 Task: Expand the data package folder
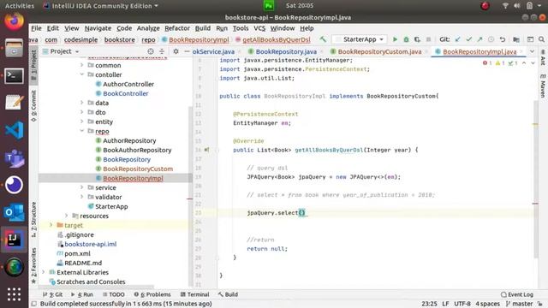(82, 103)
